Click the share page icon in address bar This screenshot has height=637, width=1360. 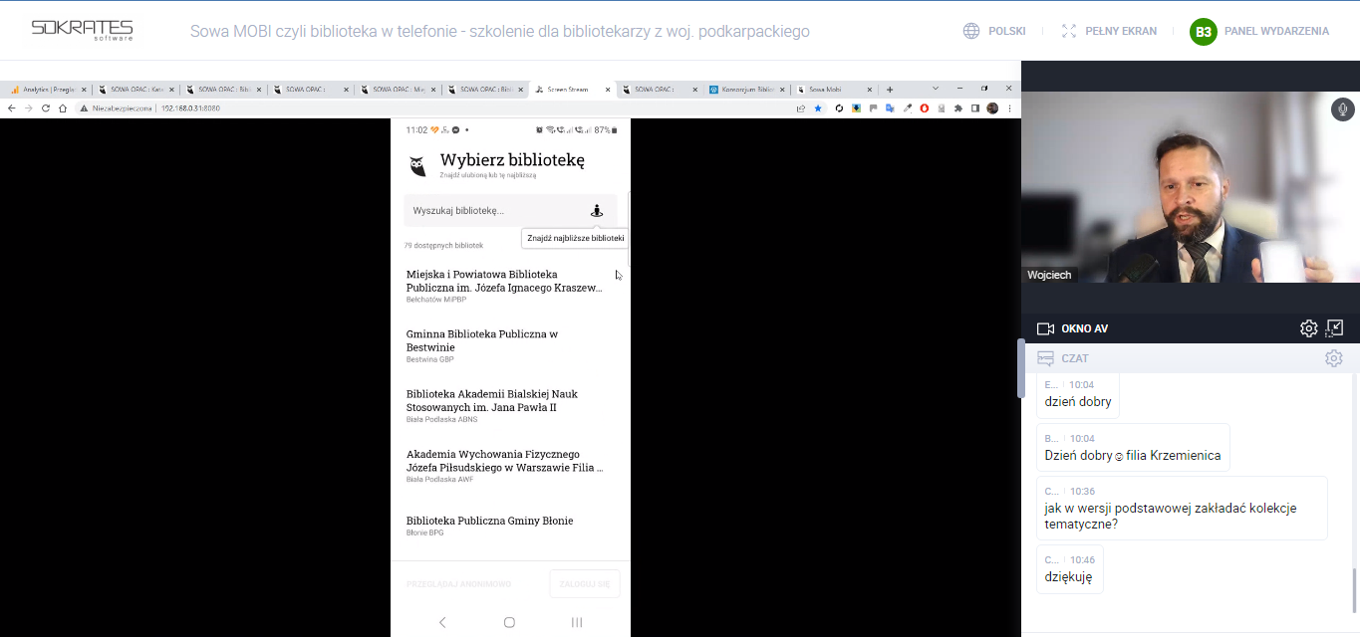pyautogui.click(x=801, y=107)
